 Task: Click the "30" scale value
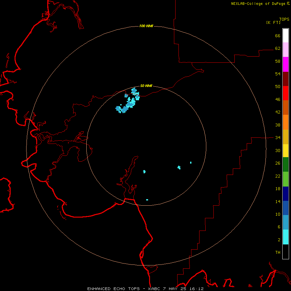tap(278, 150)
